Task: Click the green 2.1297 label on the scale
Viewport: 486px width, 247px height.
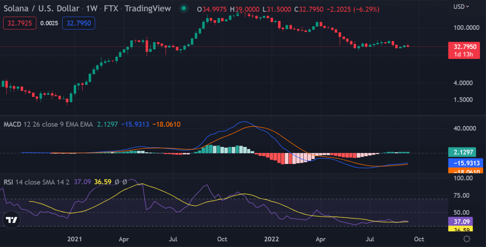Action: [x=462, y=152]
